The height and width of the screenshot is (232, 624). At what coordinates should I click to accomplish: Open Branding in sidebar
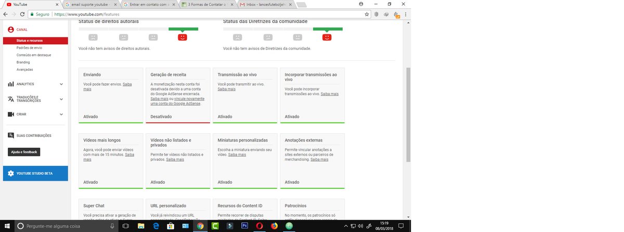pyautogui.click(x=23, y=62)
